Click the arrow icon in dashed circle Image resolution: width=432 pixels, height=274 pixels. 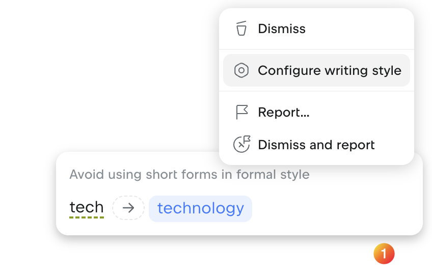[x=128, y=208]
